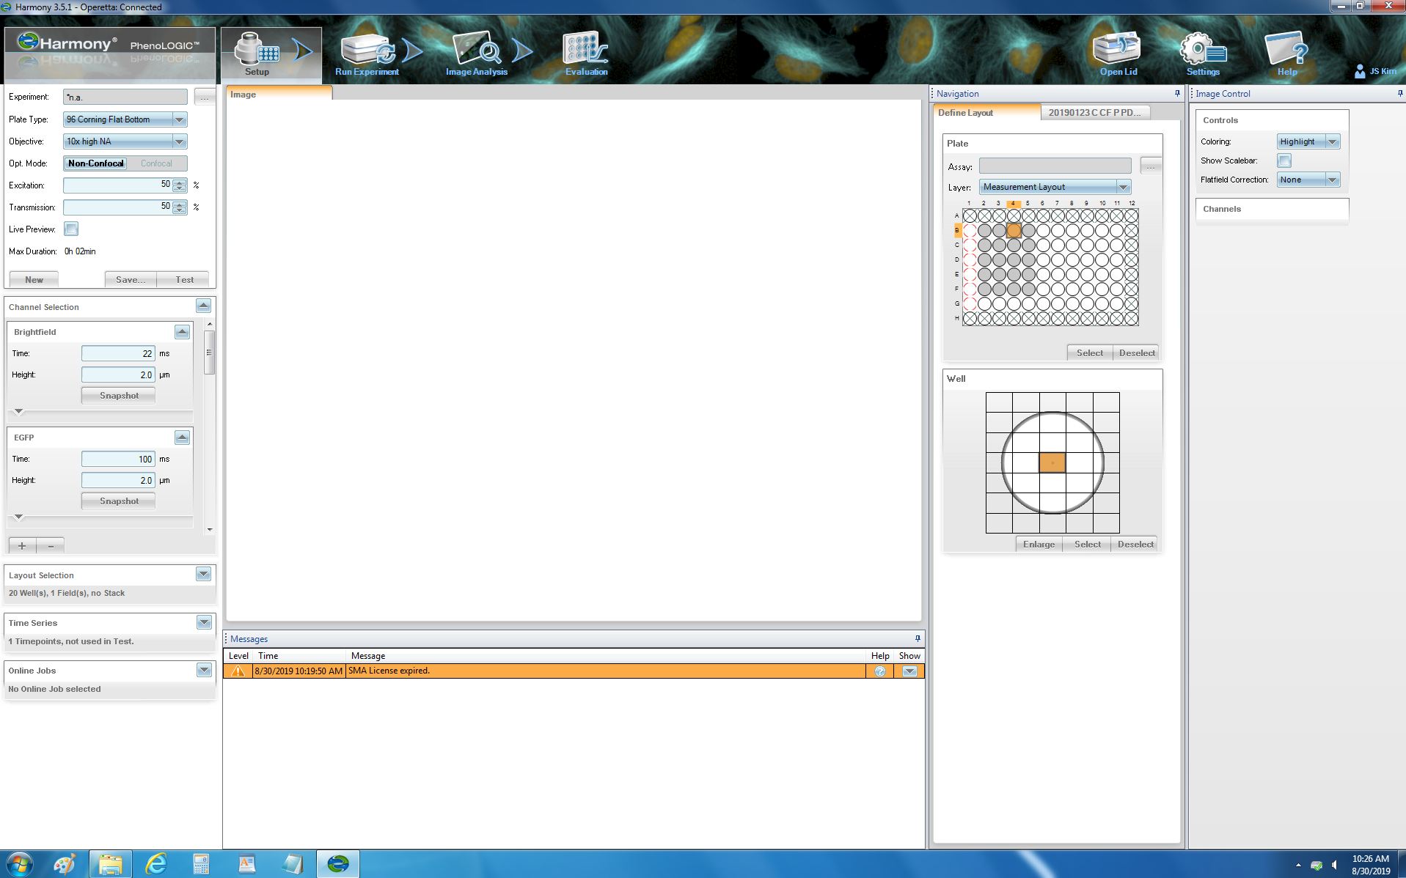Click the Brightfield Snapshot button
Image resolution: width=1406 pixels, height=878 pixels.
[x=119, y=396]
